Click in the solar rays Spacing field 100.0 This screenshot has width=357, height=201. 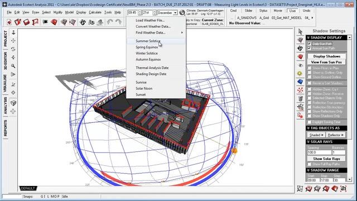click(319, 152)
